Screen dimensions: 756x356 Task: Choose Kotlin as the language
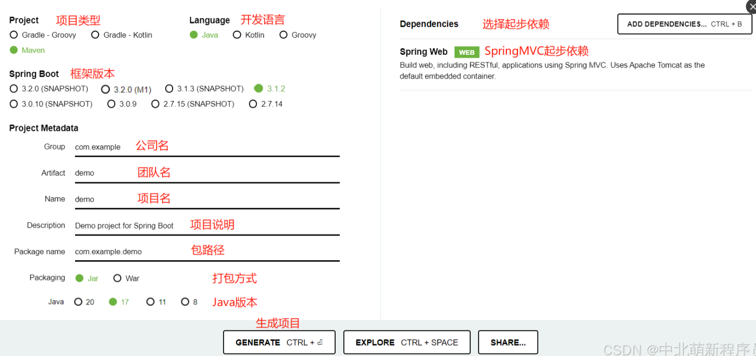(x=249, y=35)
